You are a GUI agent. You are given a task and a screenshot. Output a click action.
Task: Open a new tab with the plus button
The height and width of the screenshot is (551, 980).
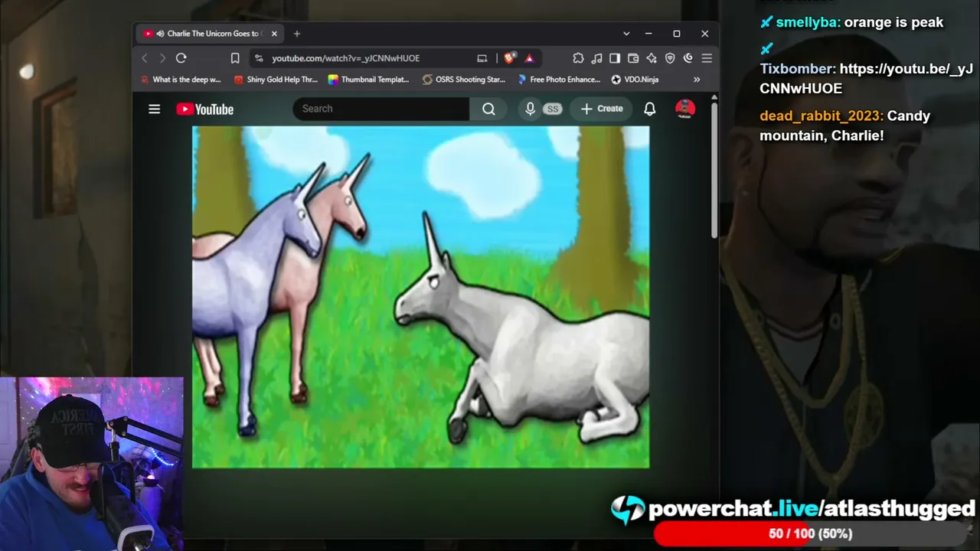coord(297,34)
